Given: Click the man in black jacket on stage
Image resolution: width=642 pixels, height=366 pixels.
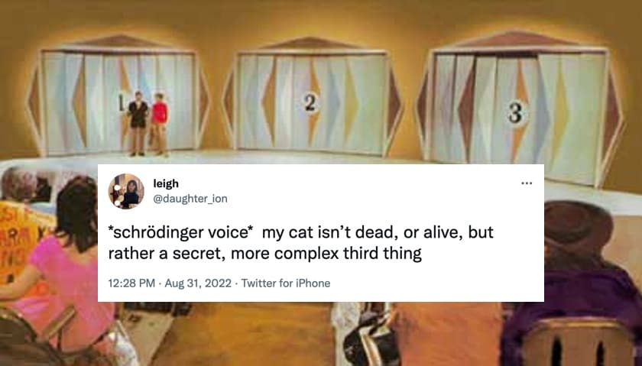Looking at the screenshot, I should click(x=138, y=124).
